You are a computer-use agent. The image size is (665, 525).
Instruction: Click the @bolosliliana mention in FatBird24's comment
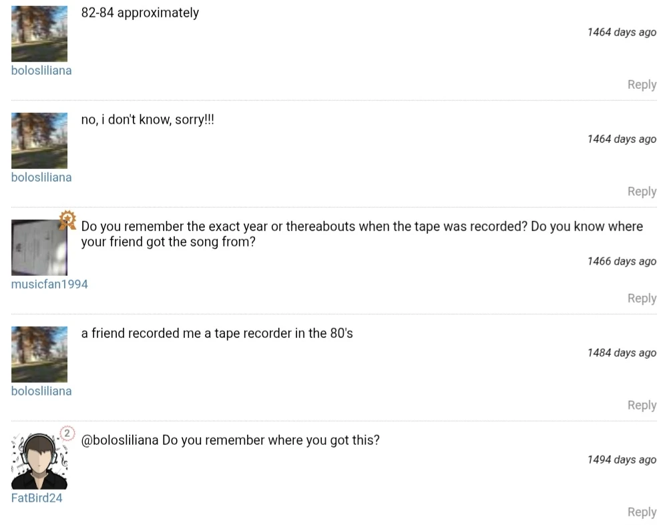(120, 440)
